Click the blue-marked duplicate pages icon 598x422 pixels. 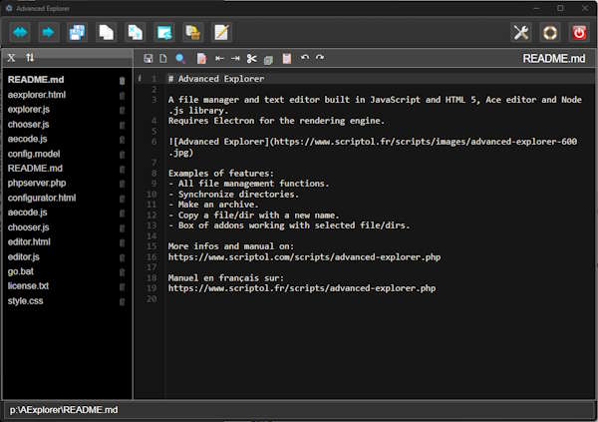pos(135,33)
